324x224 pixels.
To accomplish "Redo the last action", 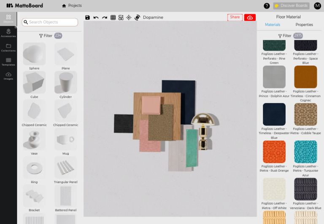I will point(105,18).
